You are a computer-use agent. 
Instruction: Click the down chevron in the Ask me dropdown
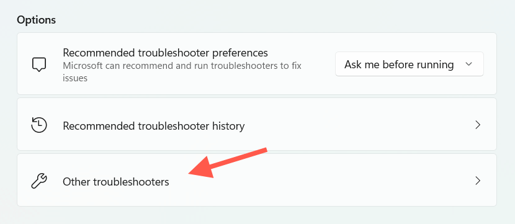point(469,64)
